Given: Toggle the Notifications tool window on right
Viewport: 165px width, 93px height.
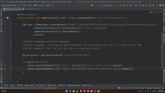Looking at the screenshot, I should click(164, 76).
